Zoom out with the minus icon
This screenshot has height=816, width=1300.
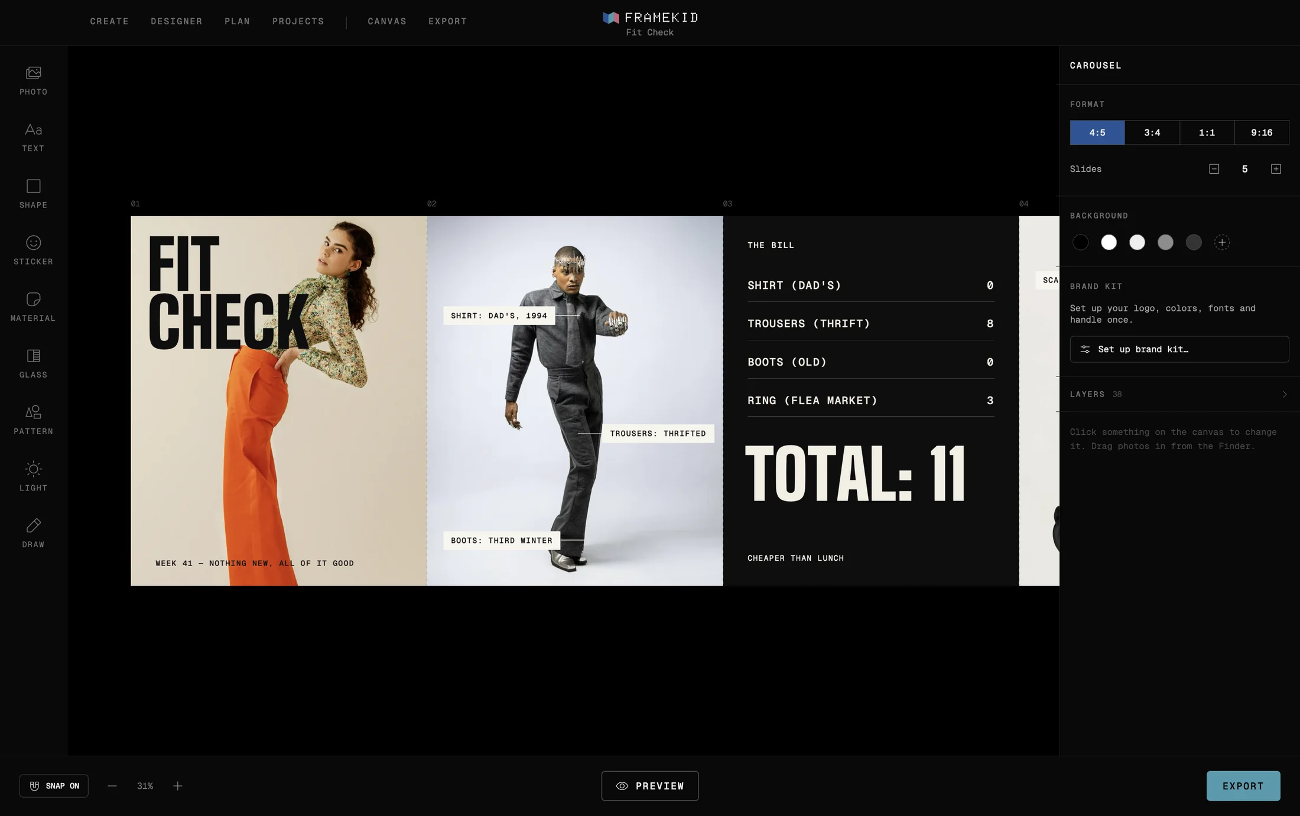112,786
